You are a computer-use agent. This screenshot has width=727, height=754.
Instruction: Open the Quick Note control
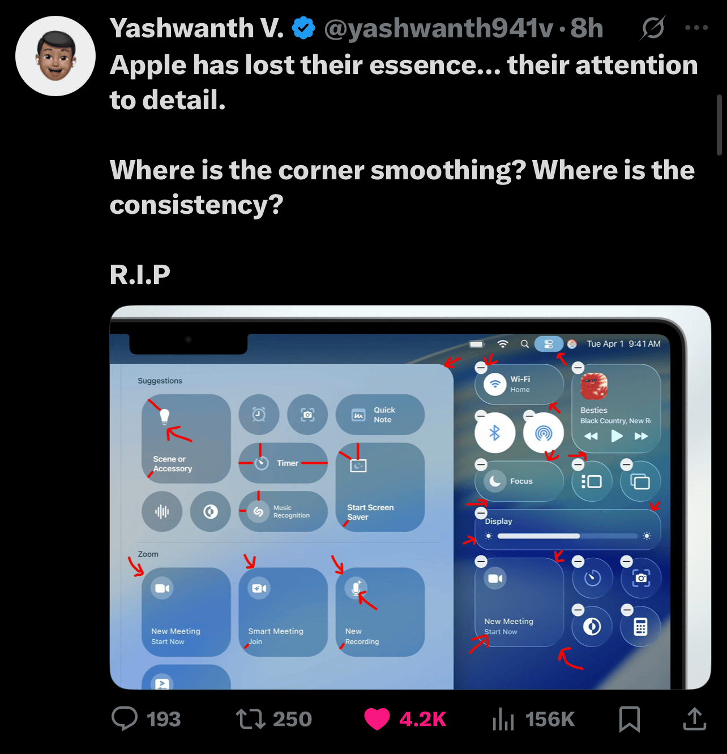point(380,415)
